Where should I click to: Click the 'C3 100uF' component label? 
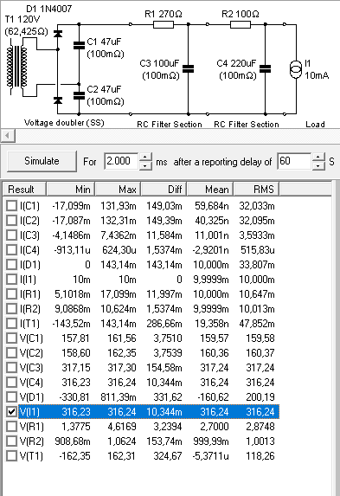coord(159,63)
